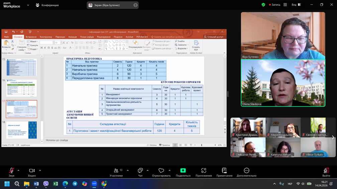Expand audio options arrow next to Звук
Screen dimensions: 337x189
pos(18,171)
